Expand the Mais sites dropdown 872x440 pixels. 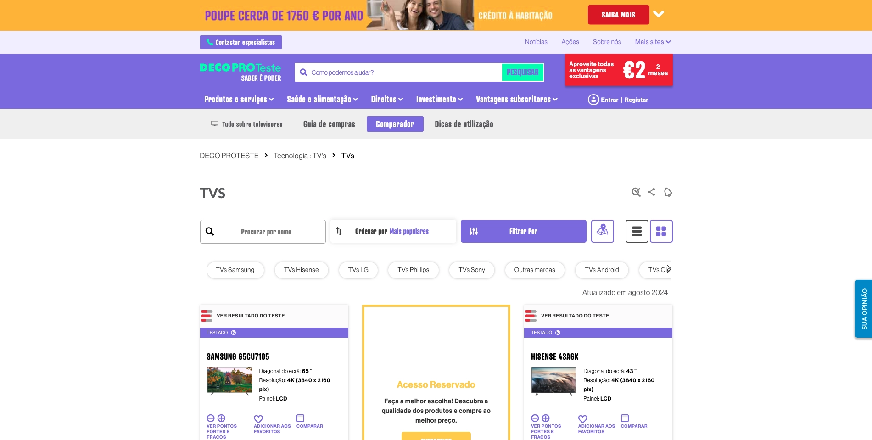[653, 42]
